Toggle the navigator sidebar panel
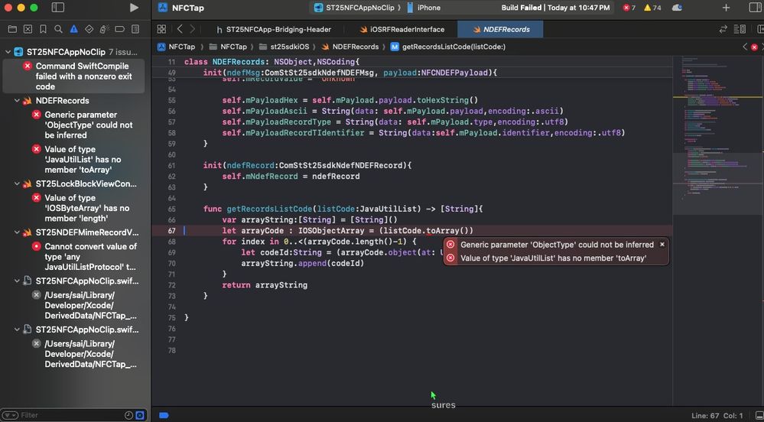The image size is (764, 422). pos(58,8)
